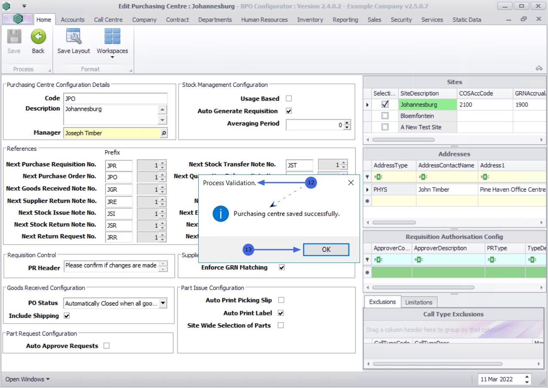The height and width of the screenshot is (388, 548).
Task: Click the Back arrow icon in ribbon
Action: pos(38,37)
